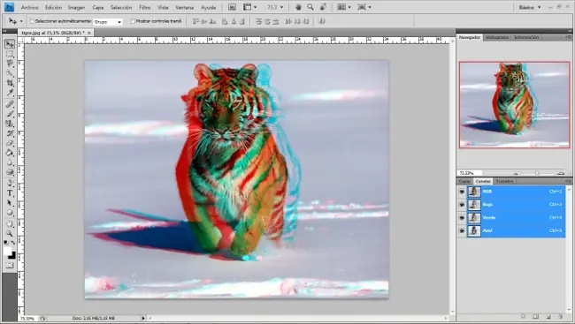Open status bar info arrow menu
Image resolution: width=575 pixels, height=324 pixels.
coord(143,318)
